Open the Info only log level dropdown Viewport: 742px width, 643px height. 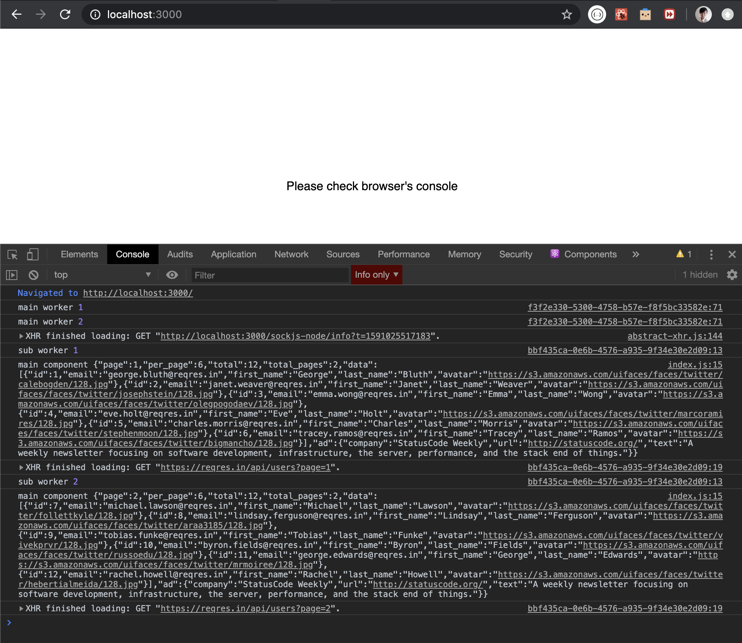point(376,275)
